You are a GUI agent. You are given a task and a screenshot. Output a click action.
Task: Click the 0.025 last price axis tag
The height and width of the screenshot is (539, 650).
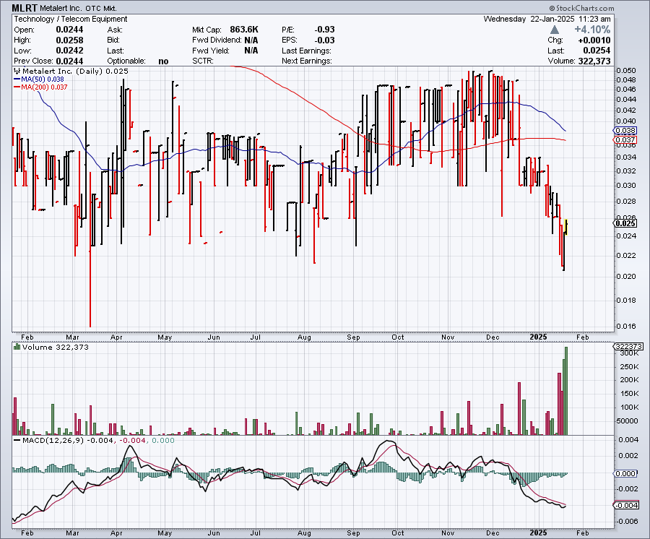click(x=625, y=223)
